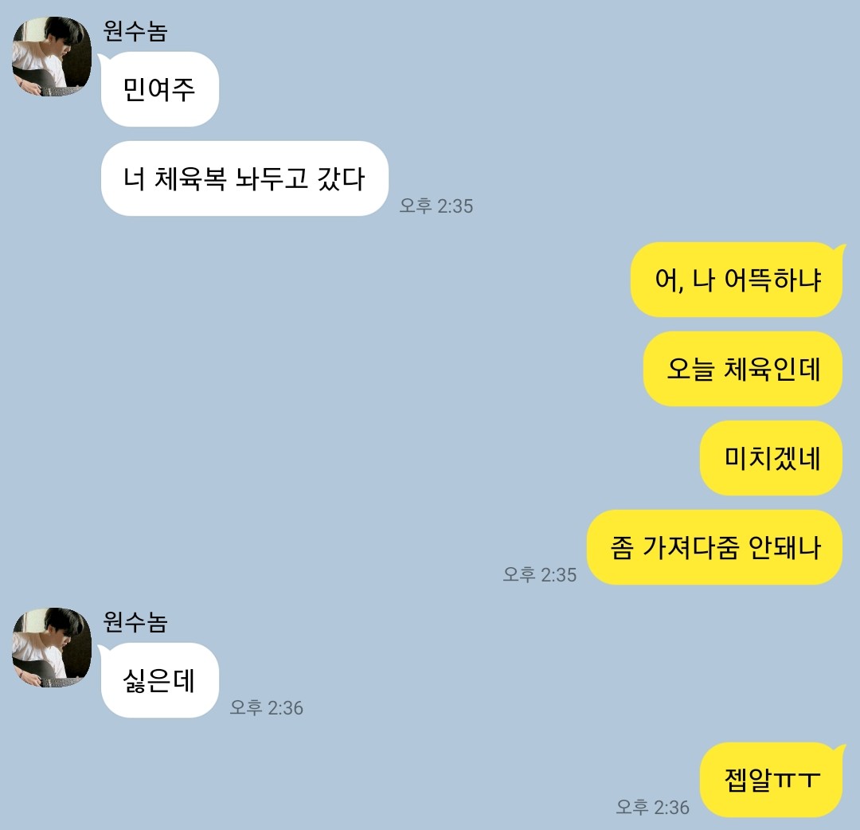Click the lower 원수놈 sender name
This screenshot has height=830, width=860.
coord(135,621)
